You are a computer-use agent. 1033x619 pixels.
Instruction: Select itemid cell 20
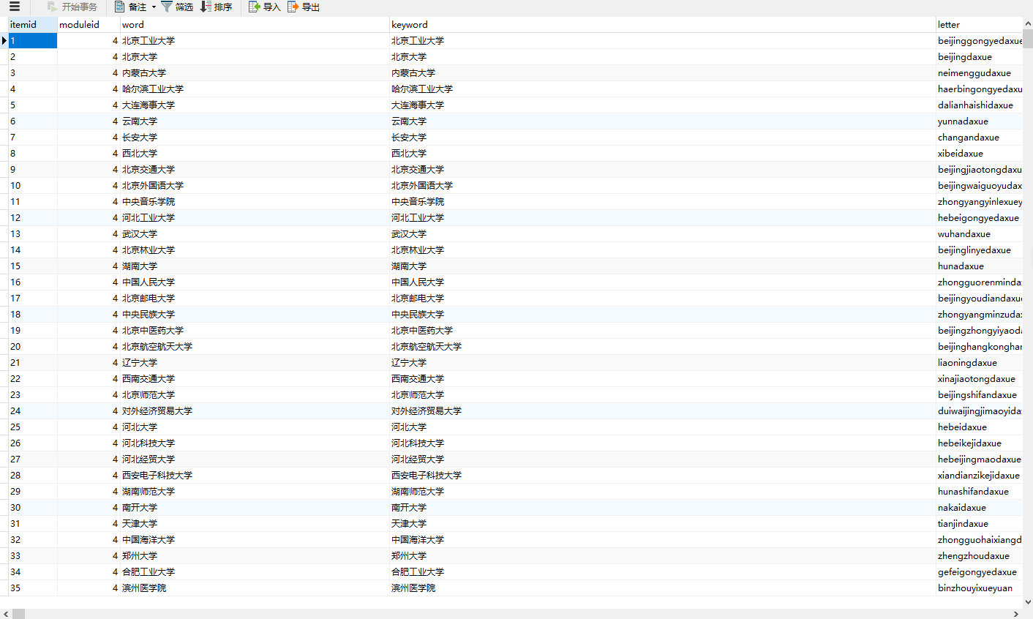coord(33,346)
